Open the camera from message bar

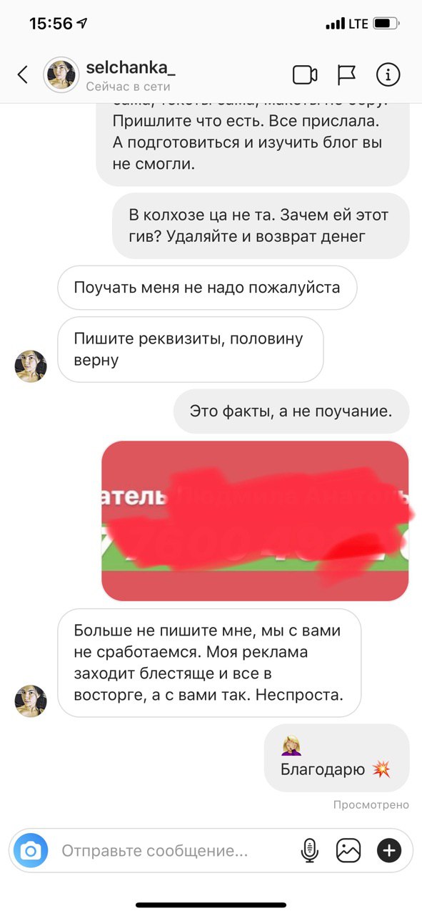click(x=30, y=850)
